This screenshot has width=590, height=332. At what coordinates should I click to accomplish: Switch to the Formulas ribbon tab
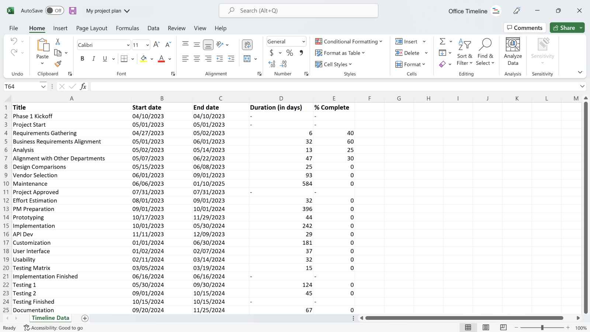[x=127, y=28]
